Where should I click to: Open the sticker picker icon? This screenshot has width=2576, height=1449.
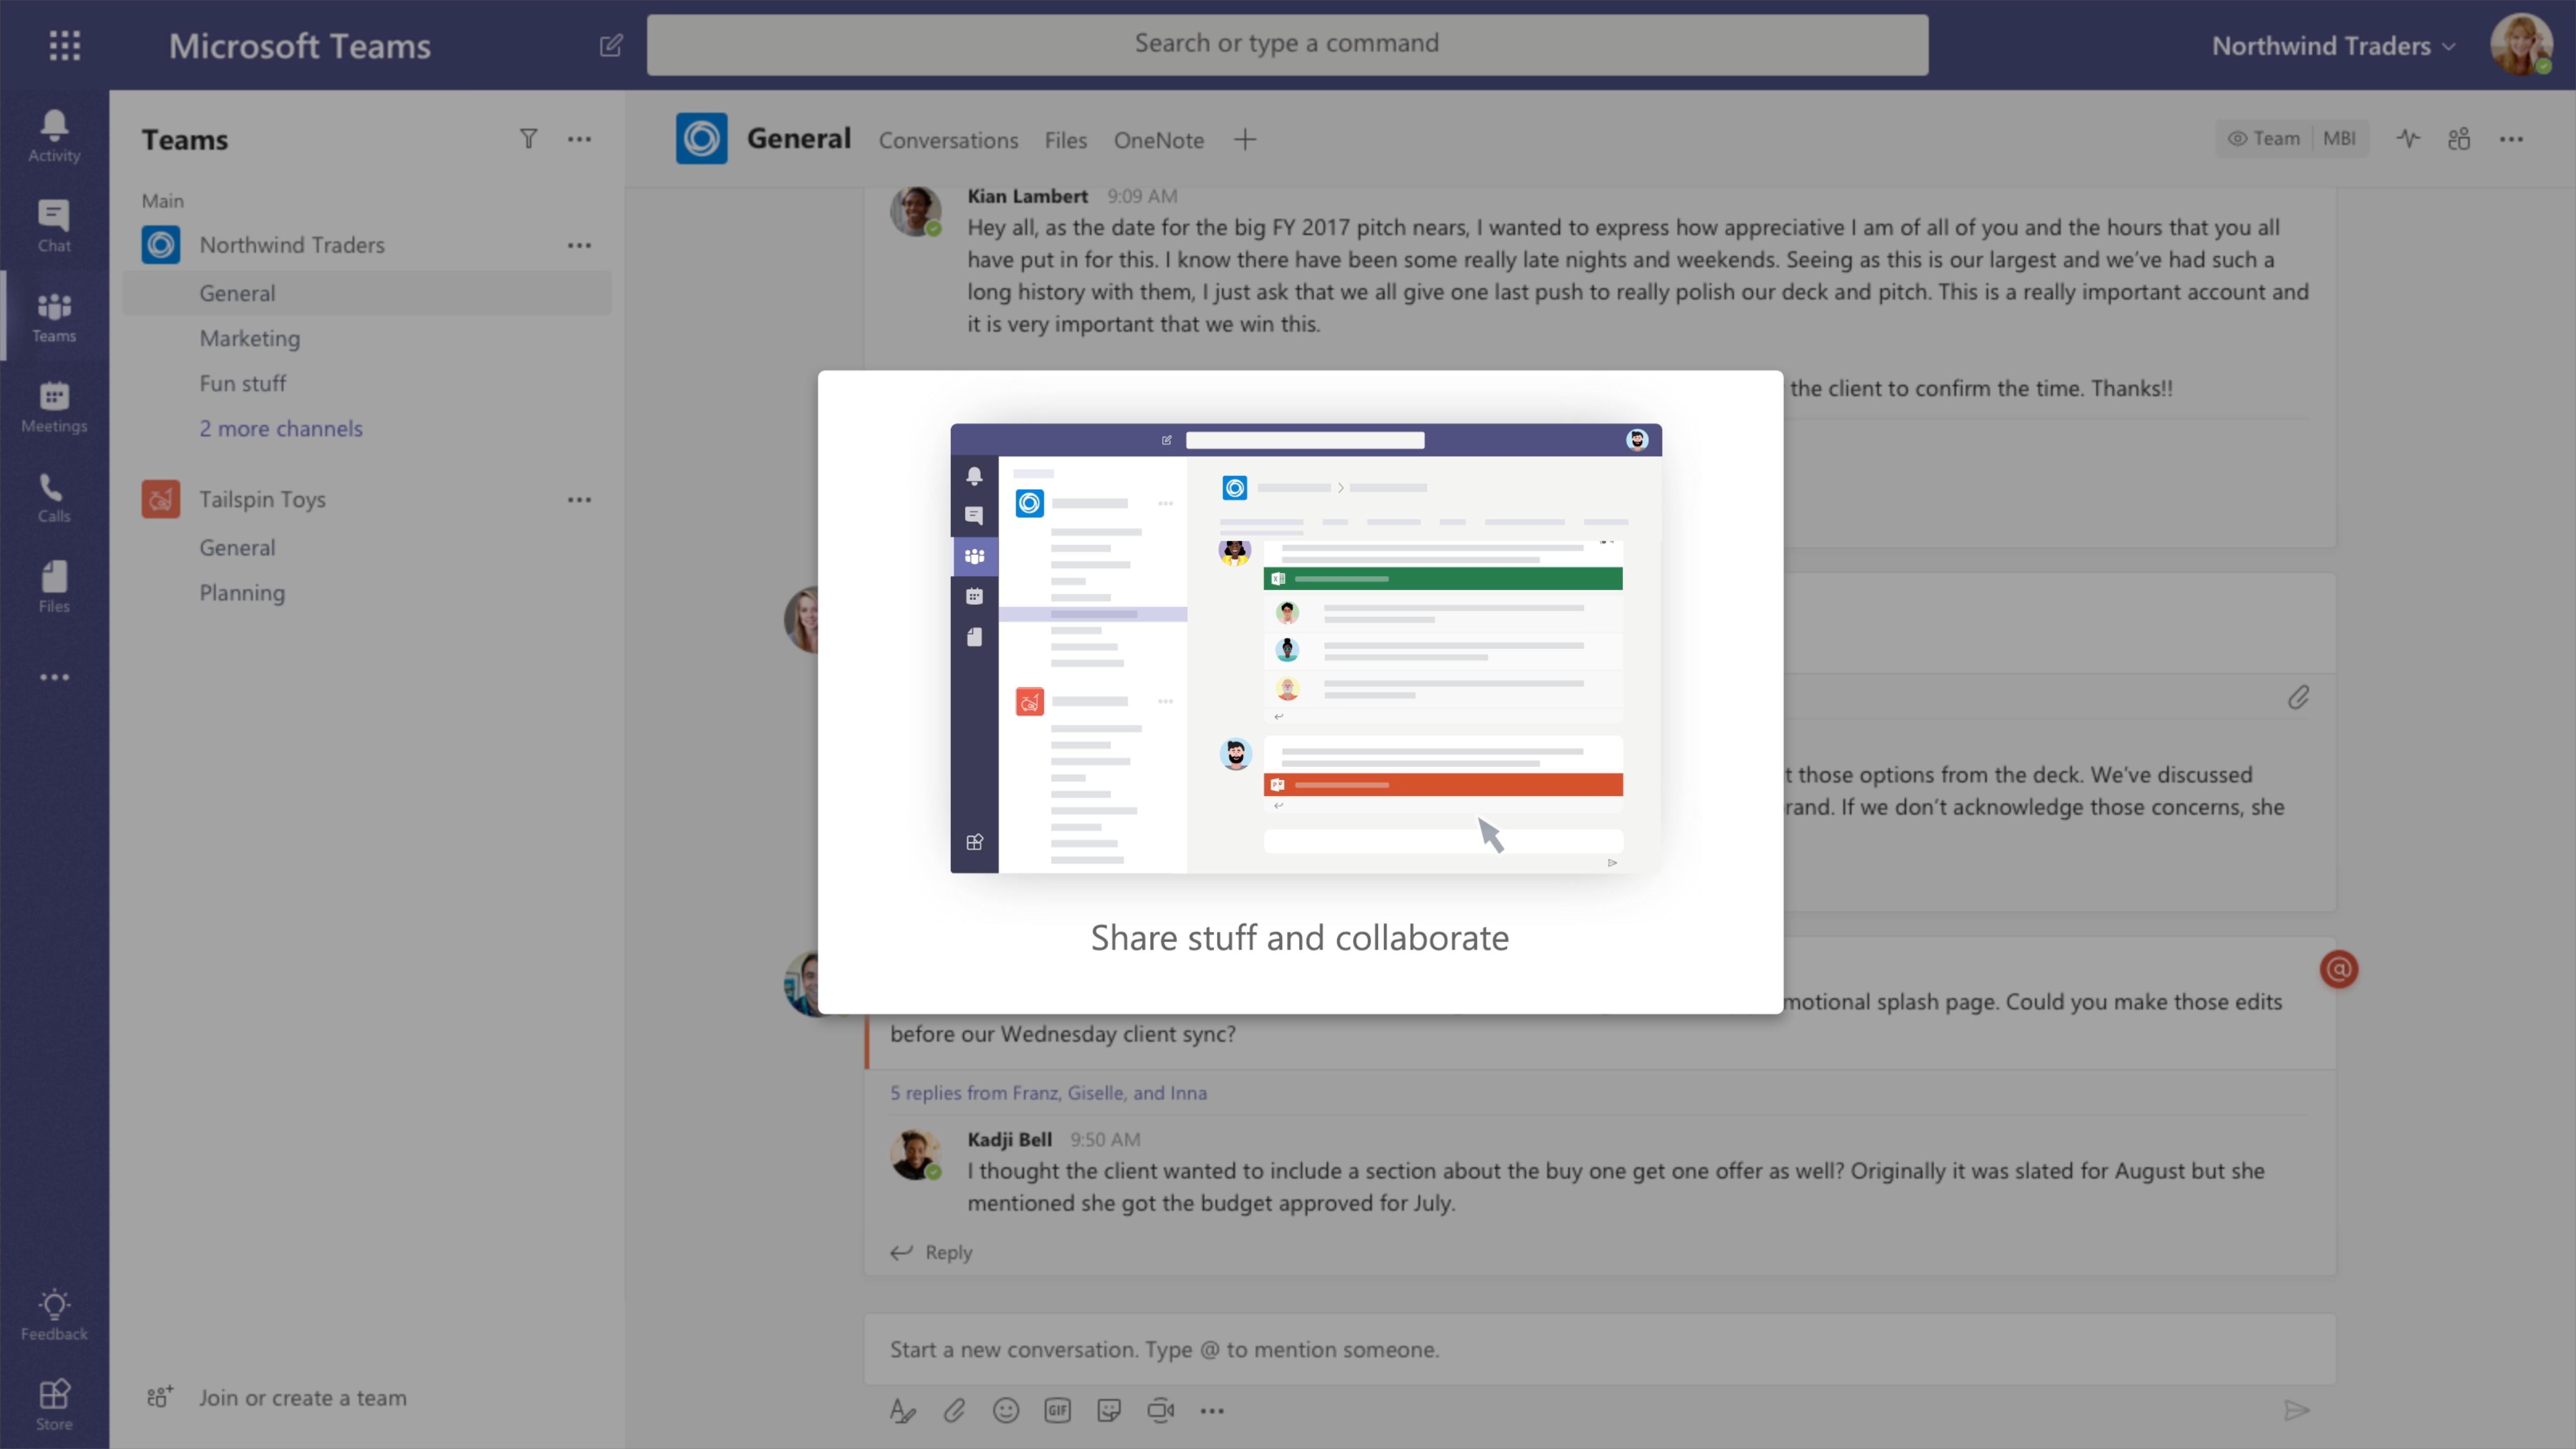[x=1109, y=1410]
